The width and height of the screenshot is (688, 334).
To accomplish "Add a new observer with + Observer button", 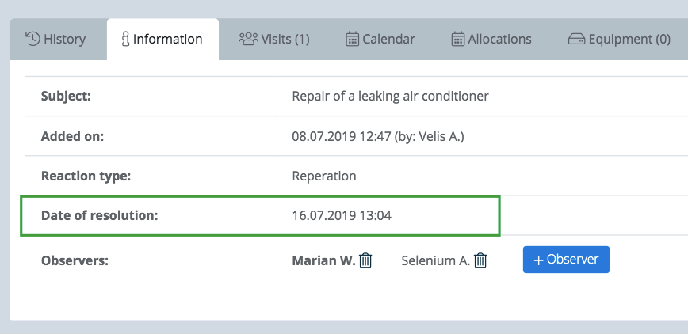I will tap(566, 260).
